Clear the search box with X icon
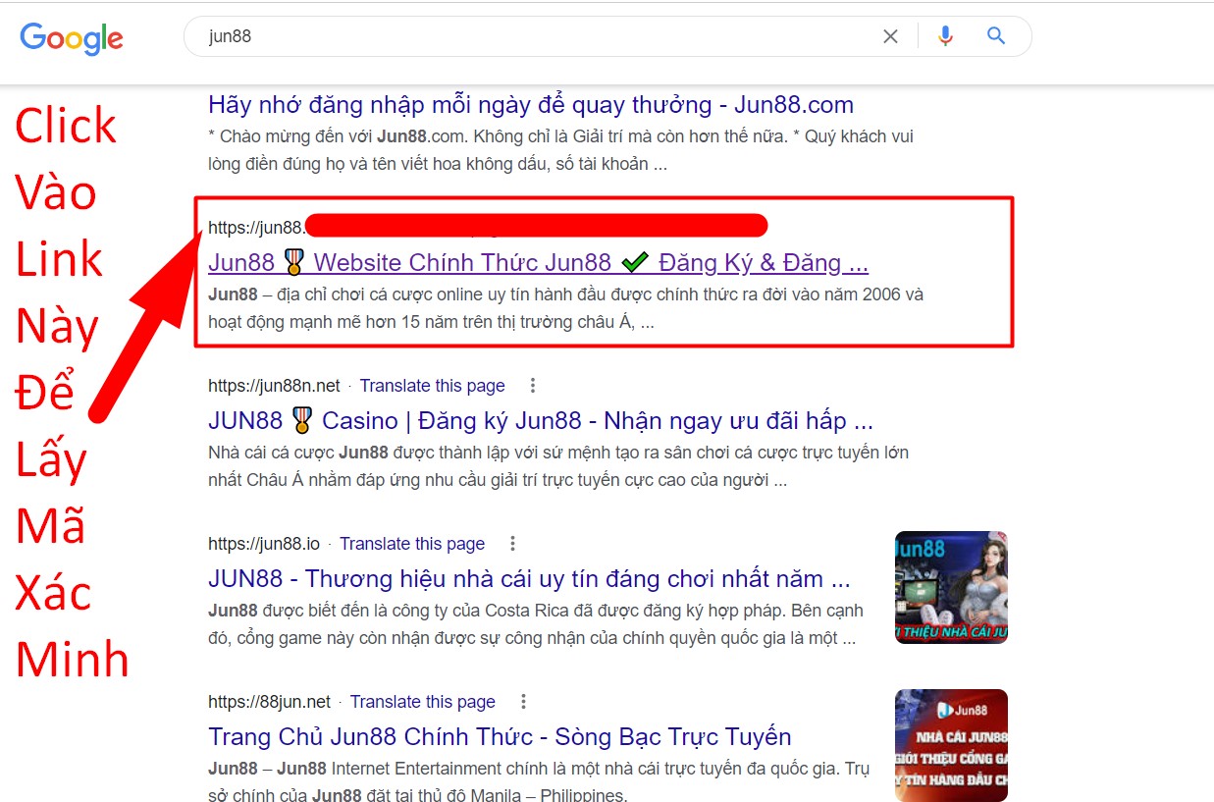 coord(890,36)
